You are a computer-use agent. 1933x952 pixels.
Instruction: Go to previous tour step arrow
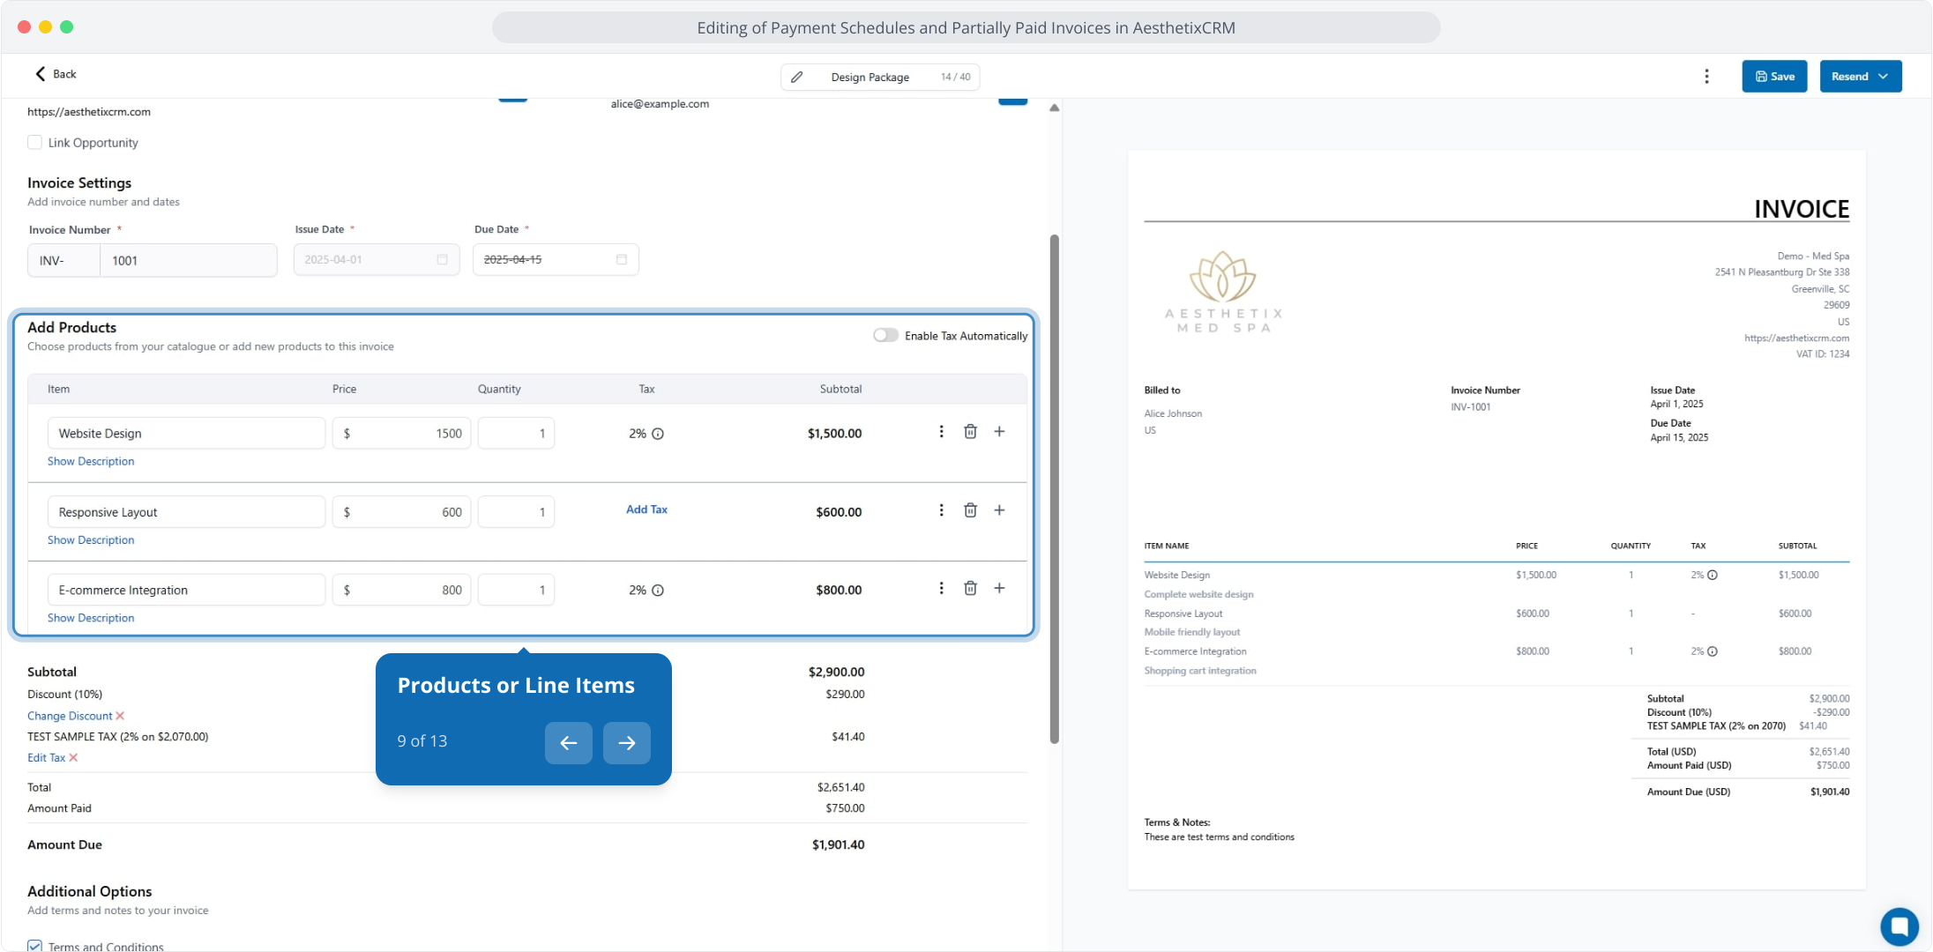pos(568,743)
